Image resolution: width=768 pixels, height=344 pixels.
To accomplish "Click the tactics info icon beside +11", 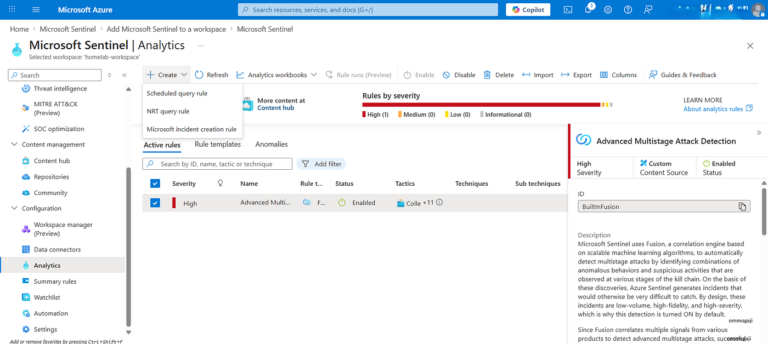I will pos(439,203).
